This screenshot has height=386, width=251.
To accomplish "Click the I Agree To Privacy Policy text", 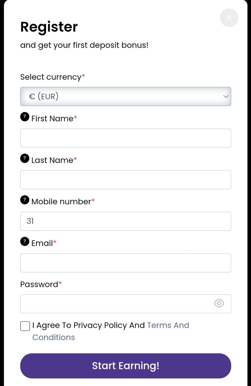I will pyautogui.click(x=89, y=325).
